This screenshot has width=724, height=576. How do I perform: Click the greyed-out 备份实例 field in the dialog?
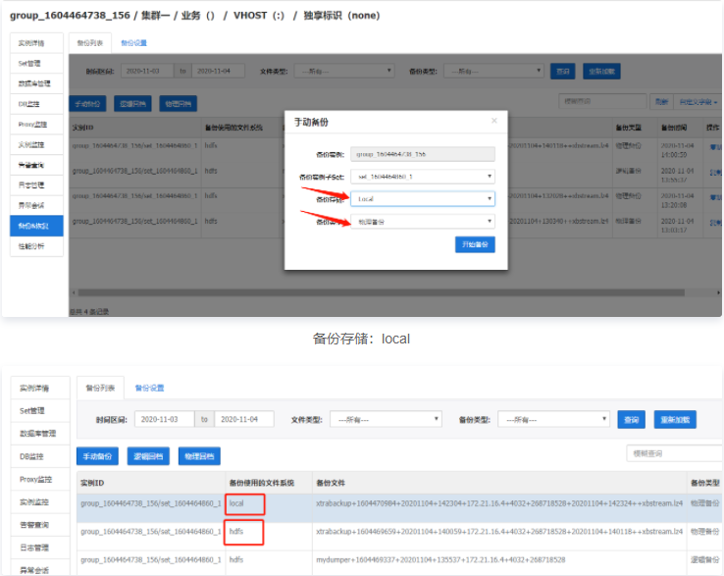424,154
